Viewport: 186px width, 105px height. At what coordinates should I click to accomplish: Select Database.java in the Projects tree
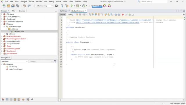click(x=19, y=32)
